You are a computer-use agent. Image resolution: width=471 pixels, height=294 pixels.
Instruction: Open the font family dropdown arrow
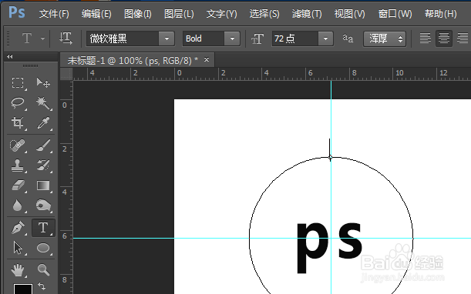pyautogui.click(x=167, y=38)
